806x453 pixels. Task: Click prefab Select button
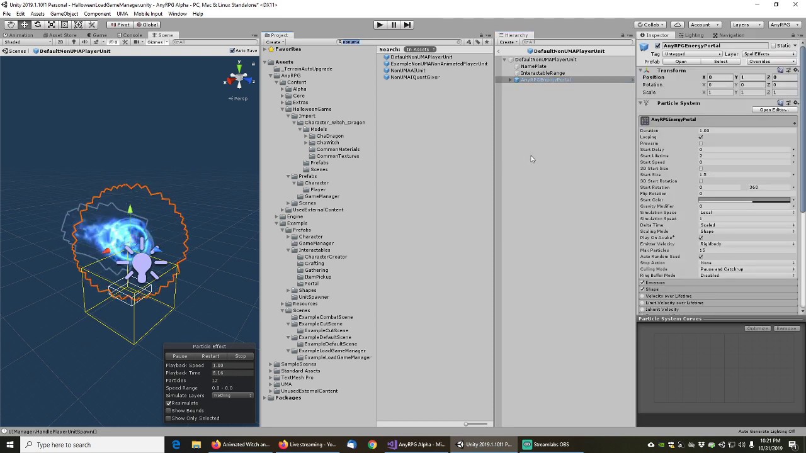click(x=720, y=62)
